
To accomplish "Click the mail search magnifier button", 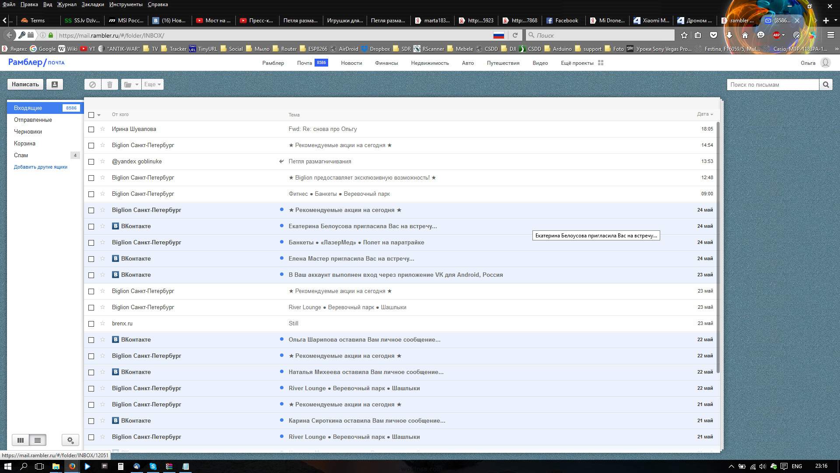I will tap(826, 85).
